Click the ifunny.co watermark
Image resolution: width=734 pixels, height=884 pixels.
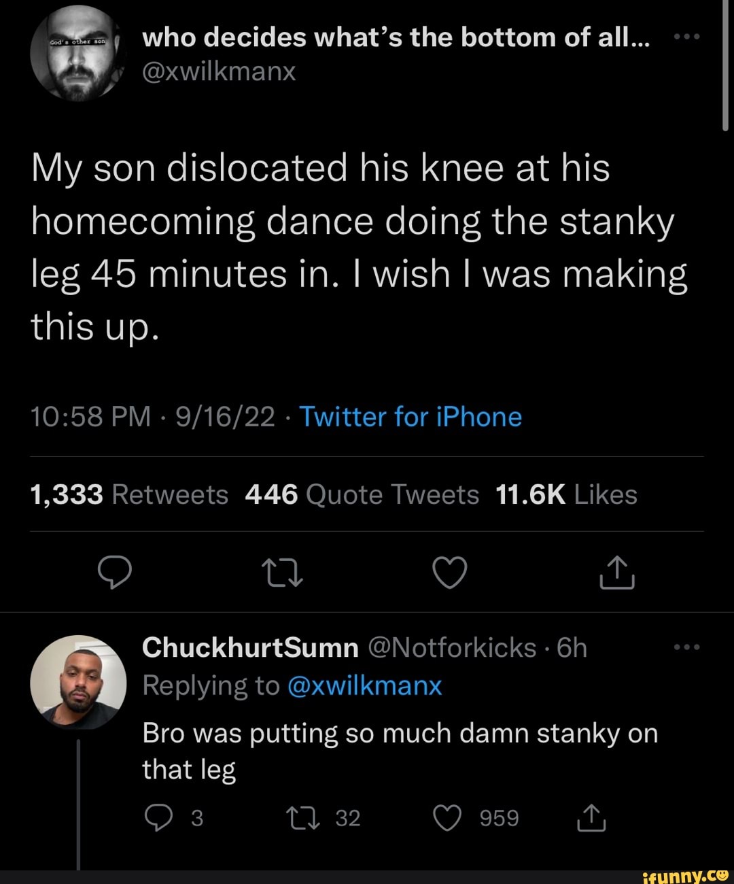[x=686, y=877]
